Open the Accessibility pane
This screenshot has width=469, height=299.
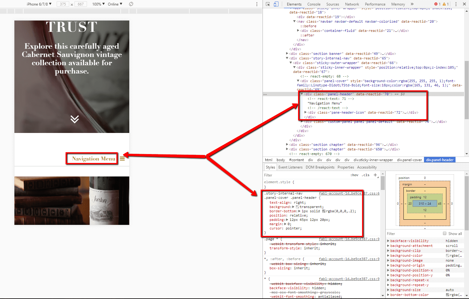(x=367, y=167)
